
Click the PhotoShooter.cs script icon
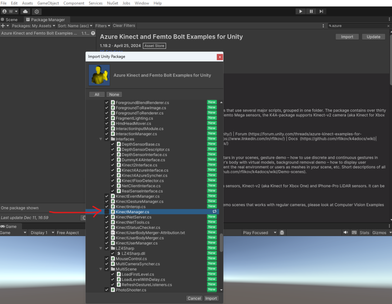pyautogui.click(x=113, y=290)
